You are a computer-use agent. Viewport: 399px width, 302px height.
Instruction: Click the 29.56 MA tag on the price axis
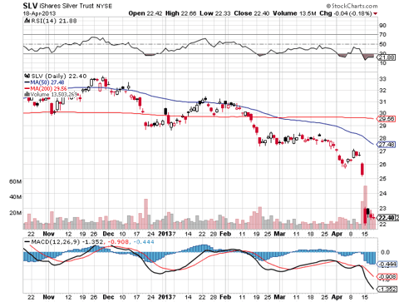(x=387, y=119)
